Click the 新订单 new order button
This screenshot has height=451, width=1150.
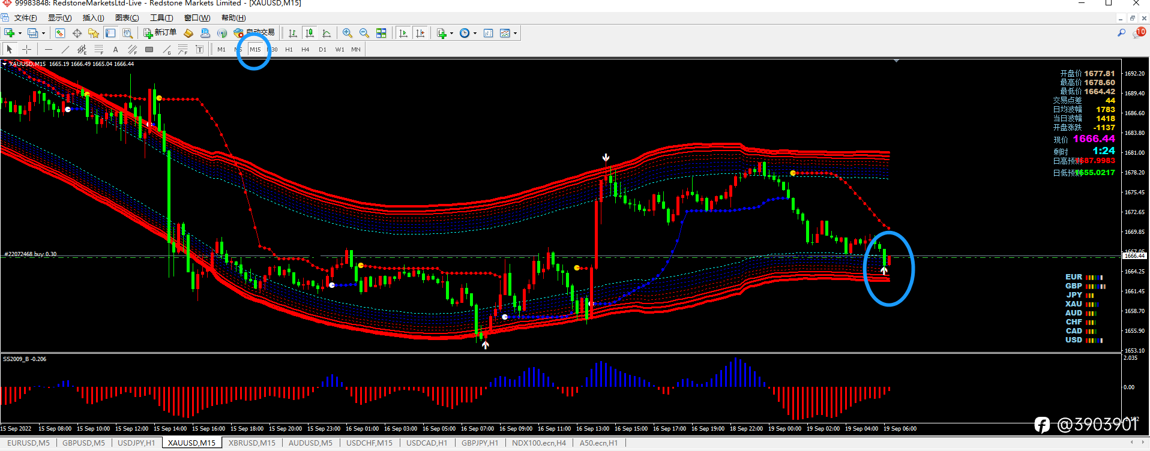click(x=160, y=33)
